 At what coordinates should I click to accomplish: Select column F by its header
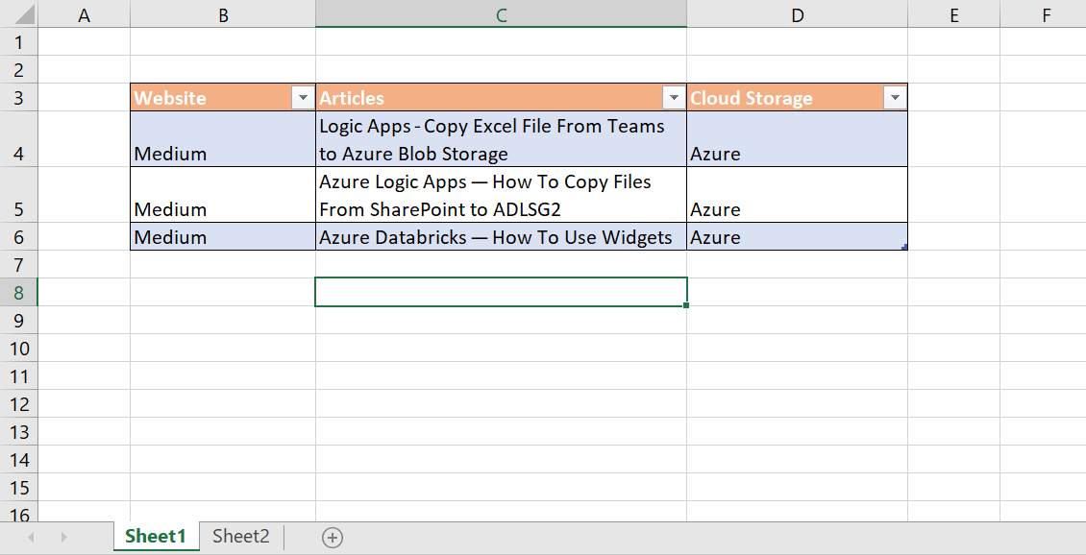(1045, 14)
